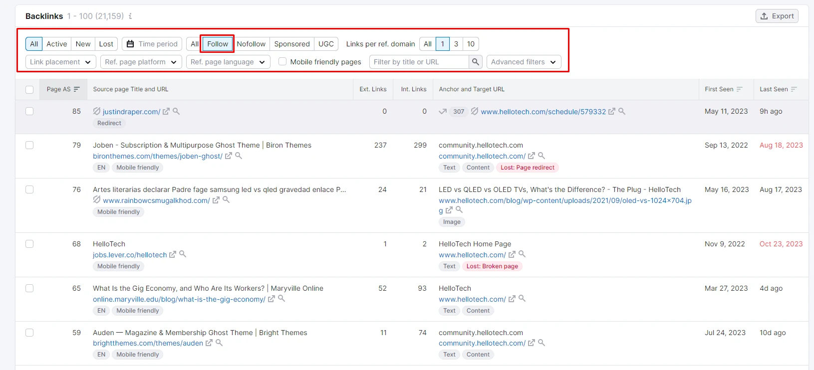
Task: Open external icon for Maryville row's www.hellotech.com target
Action: click(x=512, y=299)
